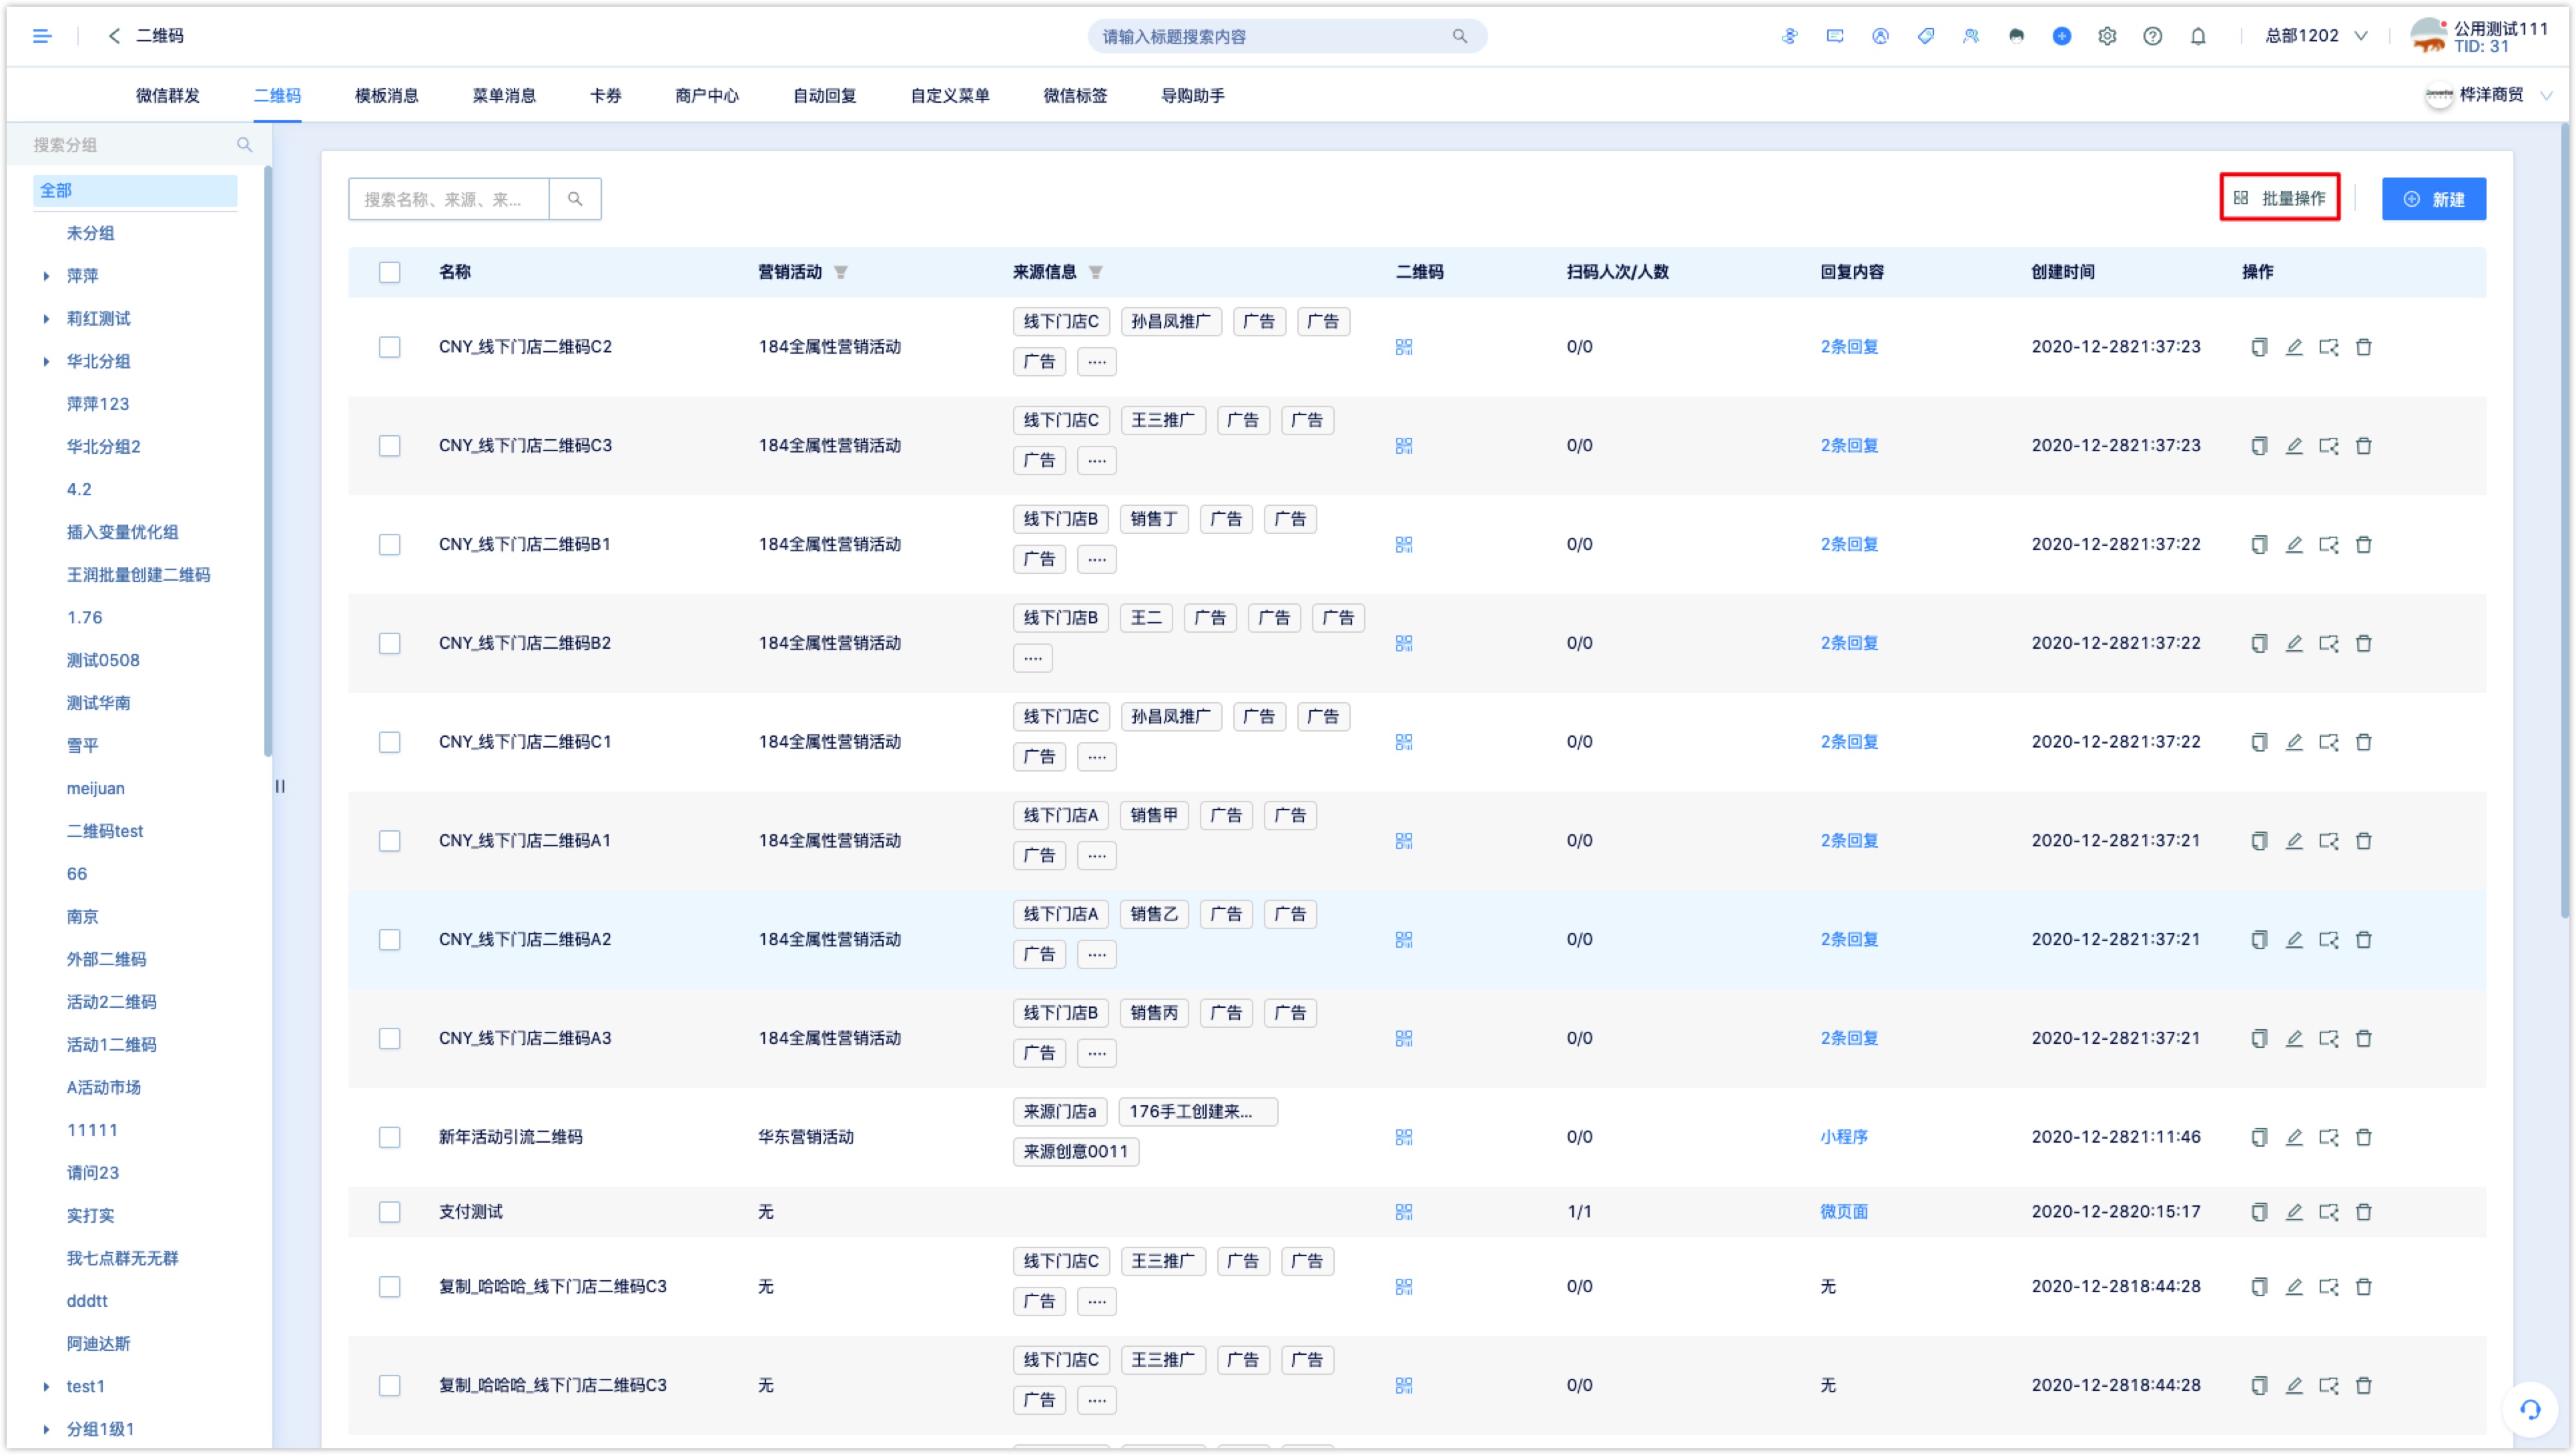This screenshot has height=1455, width=2576.
Task: Click move-group icon for CNY_线下门店二维码B2
Action: 2329,644
